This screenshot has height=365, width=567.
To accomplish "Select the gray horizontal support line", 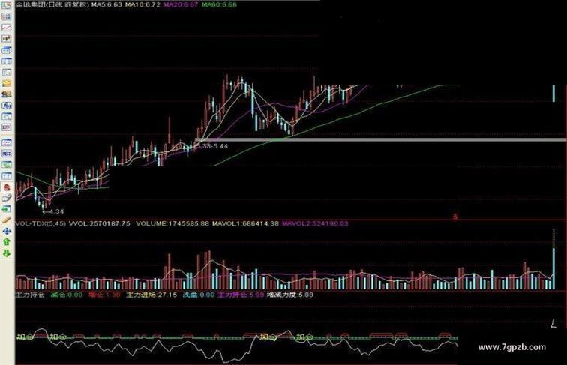I will coord(381,140).
